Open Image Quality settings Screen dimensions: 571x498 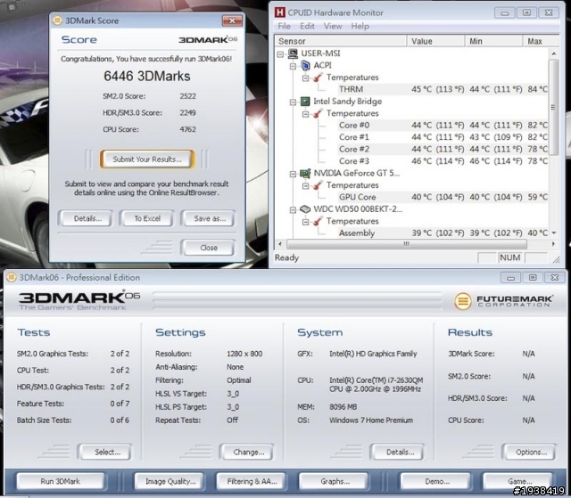pyautogui.click(x=170, y=481)
